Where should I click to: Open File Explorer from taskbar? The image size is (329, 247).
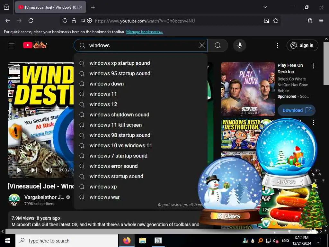tap(142, 241)
